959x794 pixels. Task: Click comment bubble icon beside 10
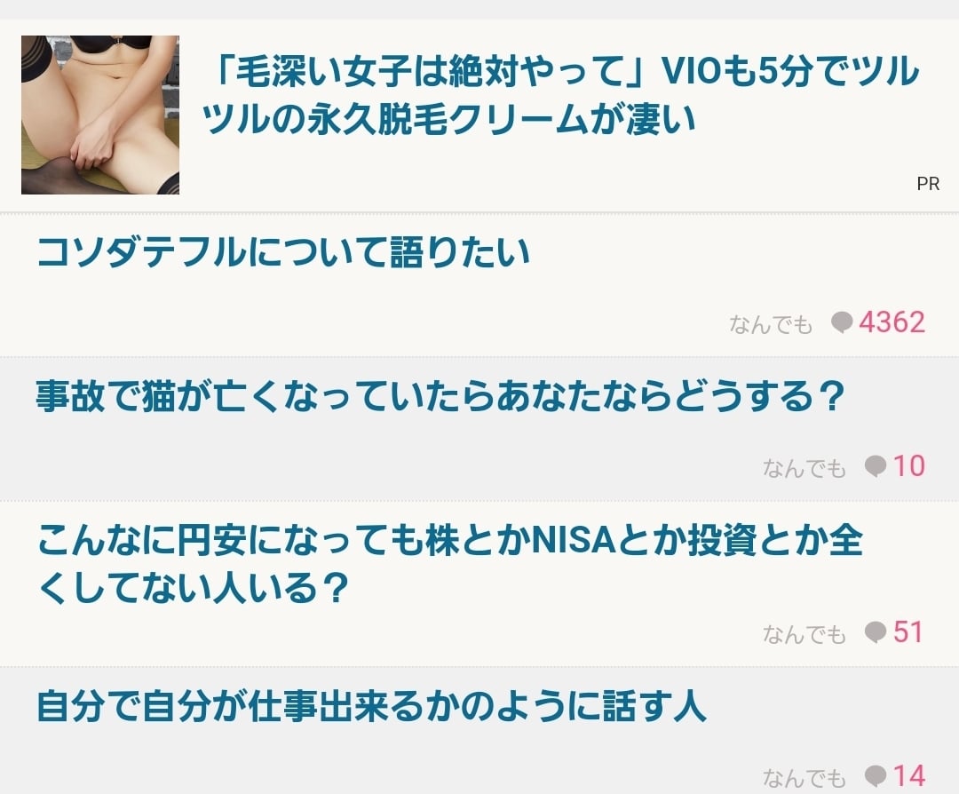(876, 467)
